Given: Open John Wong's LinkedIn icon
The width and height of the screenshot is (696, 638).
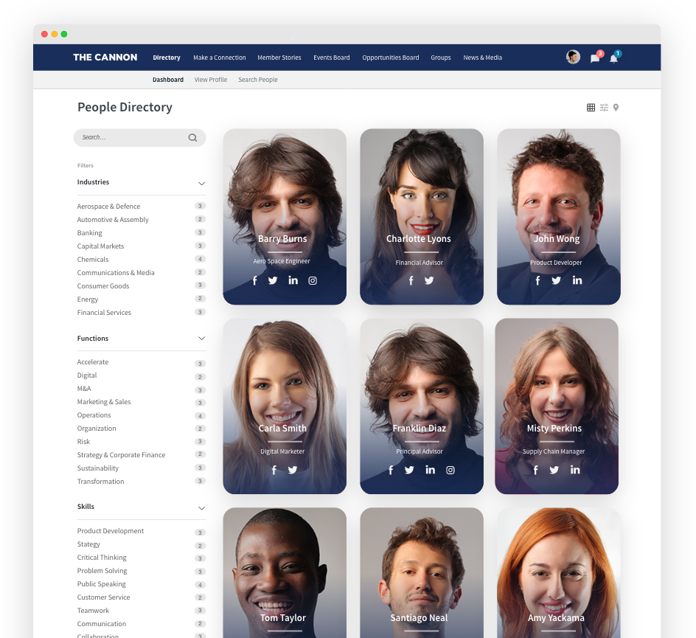Looking at the screenshot, I should pyautogui.click(x=577, y=280).
